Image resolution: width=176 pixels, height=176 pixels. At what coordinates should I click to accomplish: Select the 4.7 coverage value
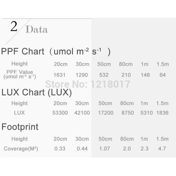coord(162,149)
